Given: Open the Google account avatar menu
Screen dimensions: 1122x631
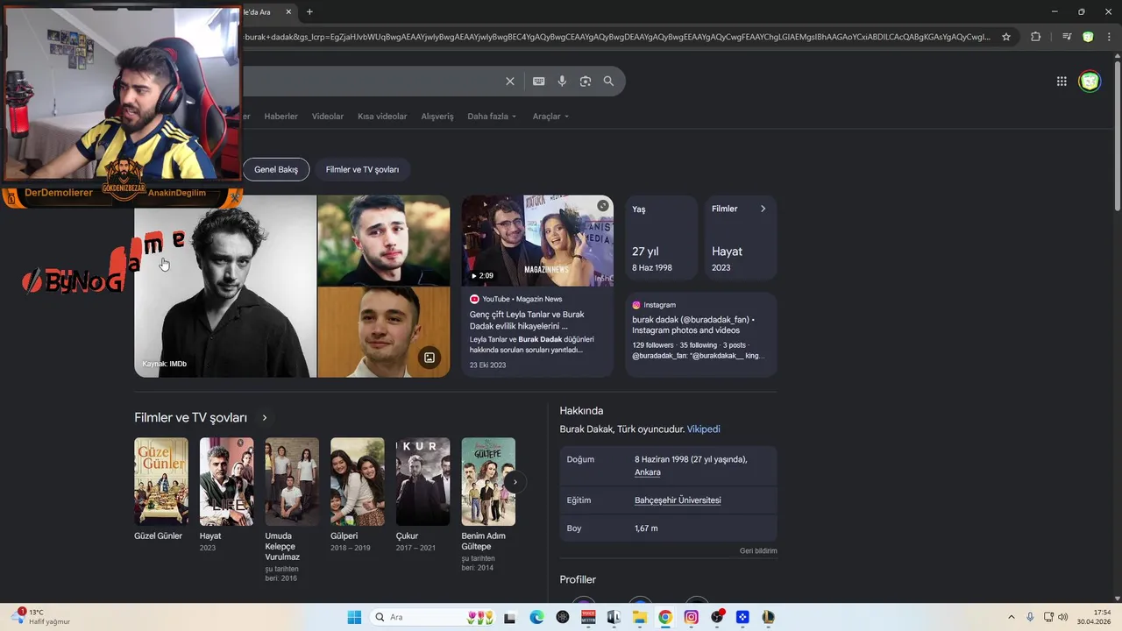Looking at the screenshot, I should coord(1090,82).
